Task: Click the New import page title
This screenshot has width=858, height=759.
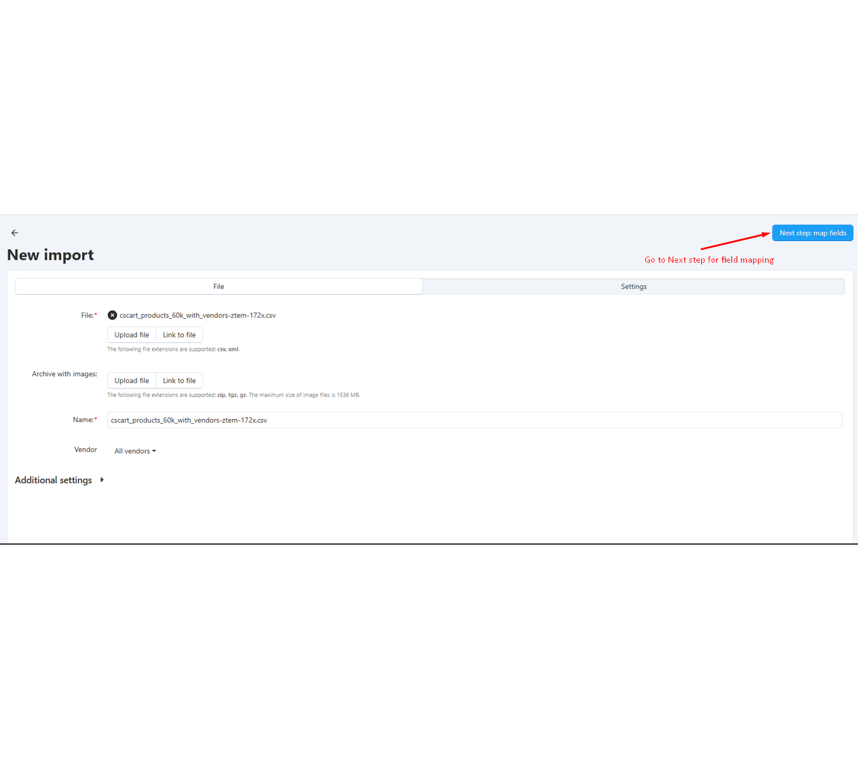Action: 51,255
